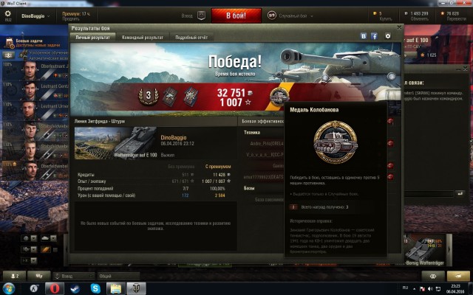Screen dimensions: 473x295
Task: Click Купить to buy gold
Action: [x=385, y=19]
